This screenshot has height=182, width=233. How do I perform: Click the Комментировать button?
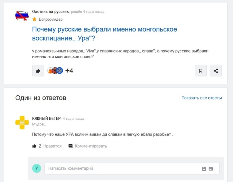[91, 146]
